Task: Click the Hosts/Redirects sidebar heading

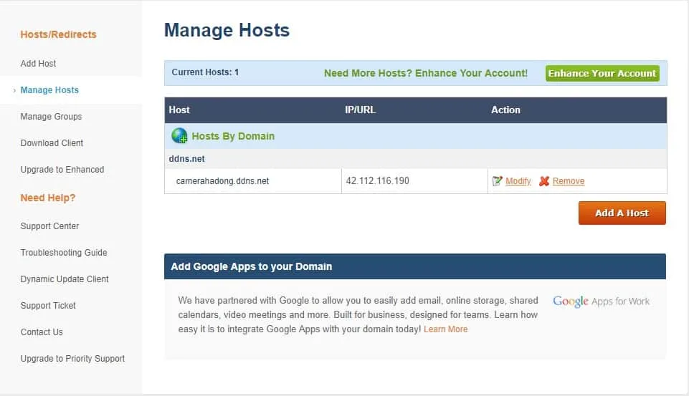Action: pos(59,34)
